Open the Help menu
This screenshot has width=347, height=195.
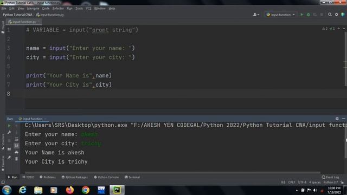click(x=112, y=9)
